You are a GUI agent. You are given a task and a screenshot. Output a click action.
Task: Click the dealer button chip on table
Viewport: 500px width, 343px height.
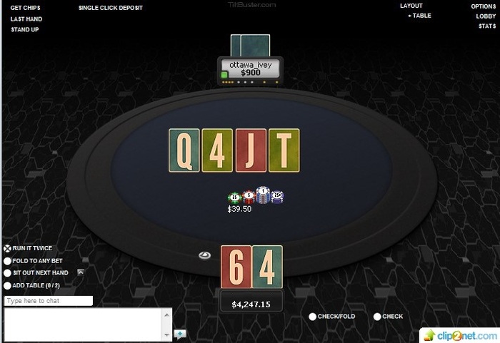coord(204,255)
